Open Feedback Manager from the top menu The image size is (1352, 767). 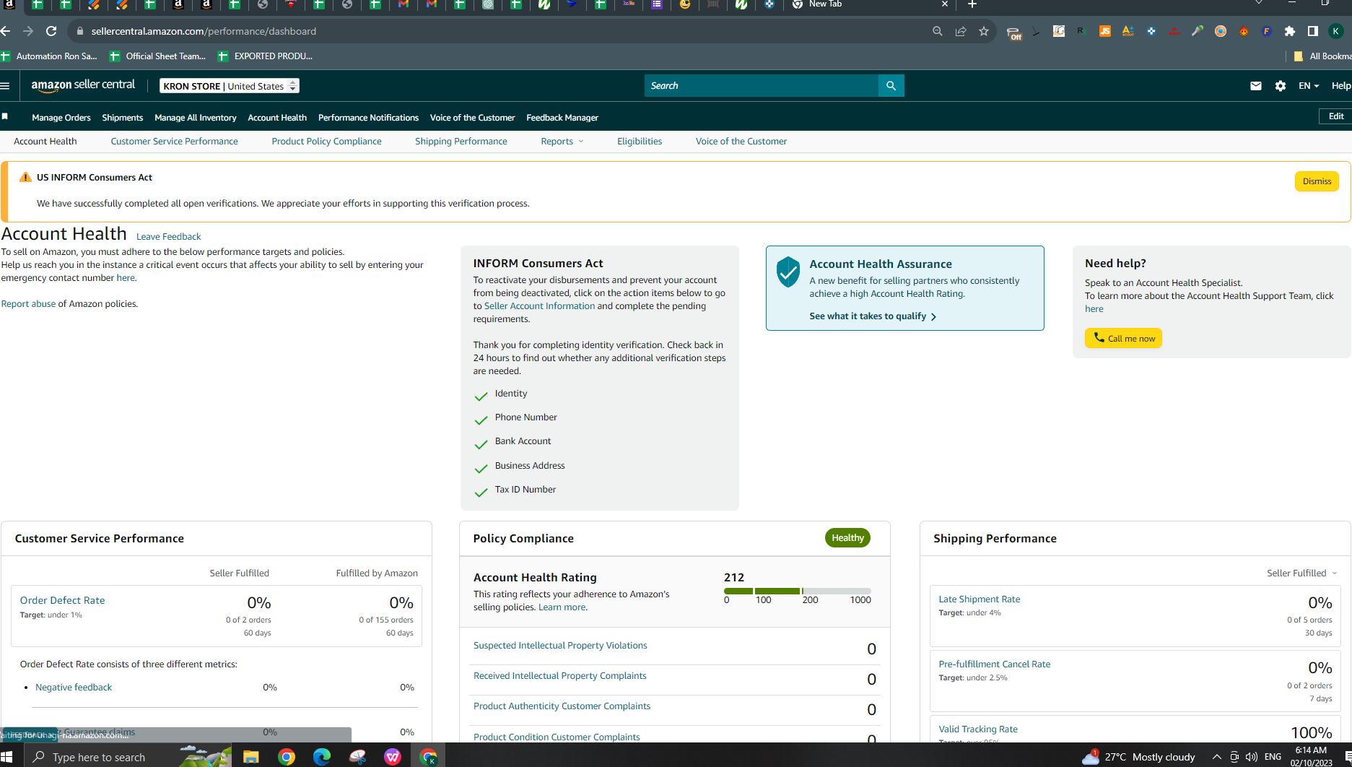[x=562, y=118]
